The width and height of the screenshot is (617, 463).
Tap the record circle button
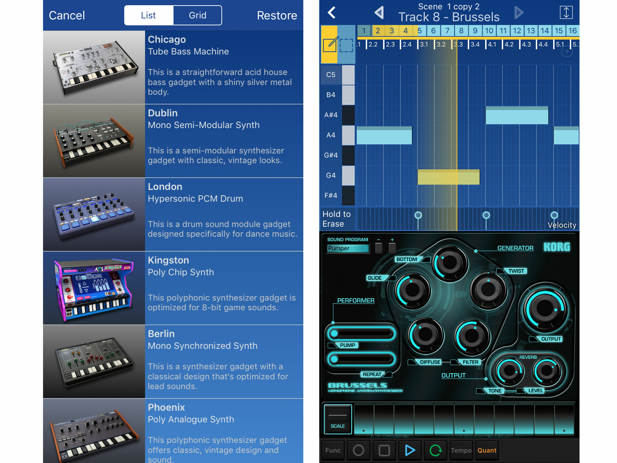pyautogui.click(x=358, y=451)
